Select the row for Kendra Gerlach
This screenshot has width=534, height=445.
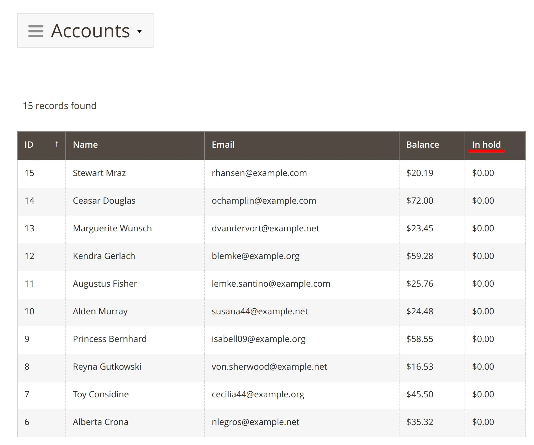click(104, 256)
